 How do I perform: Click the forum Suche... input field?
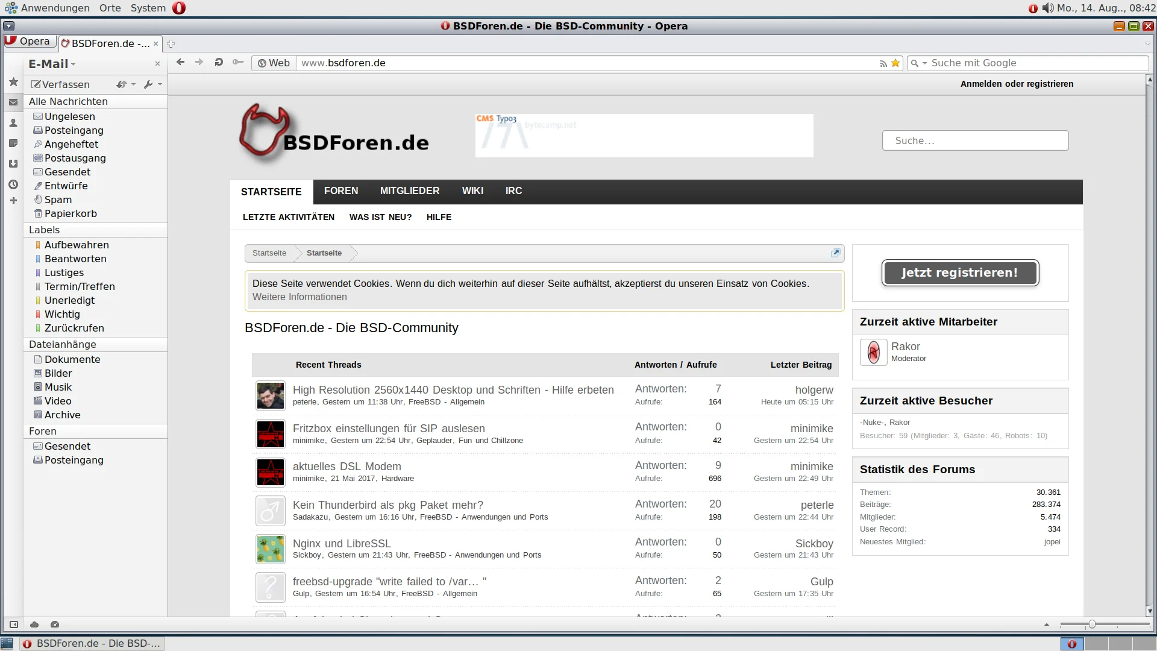pos(975,140)
